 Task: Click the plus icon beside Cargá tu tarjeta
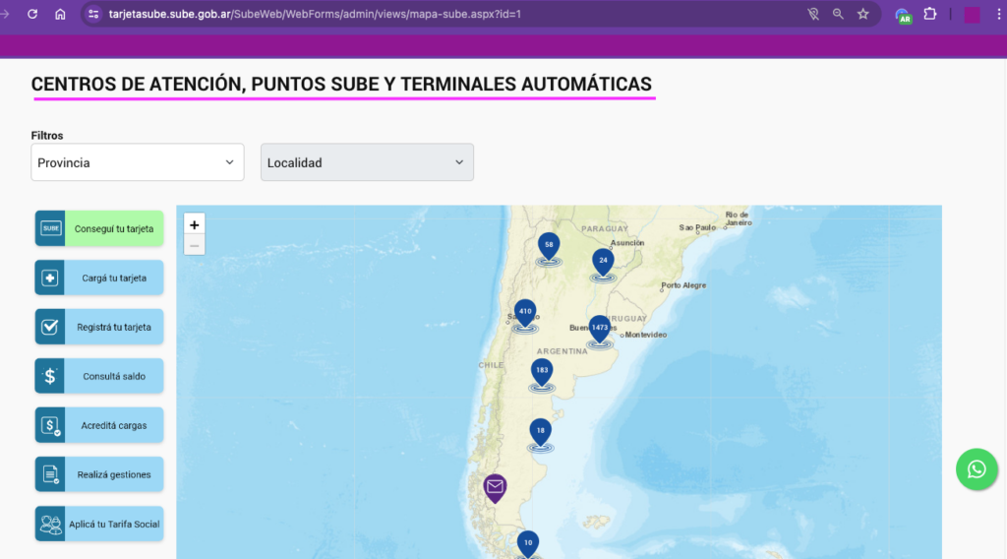click(x=50, y=278)
